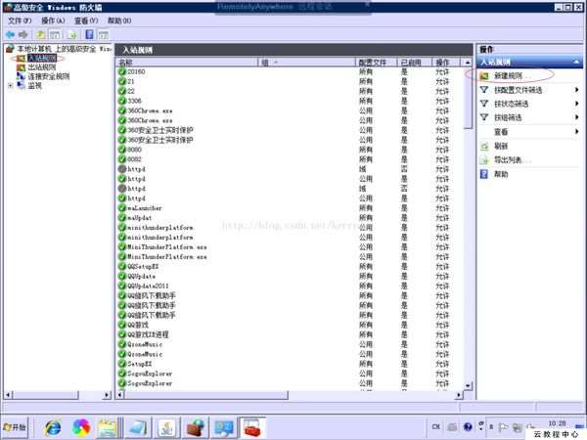
Task: Toggle the show/hide console tree toolbar icon
Action: [x=55, y=35]
